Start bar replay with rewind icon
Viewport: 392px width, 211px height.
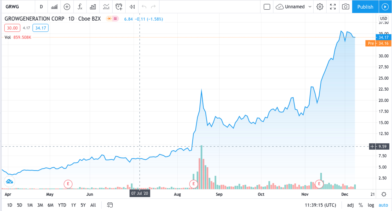click(132, 7)
